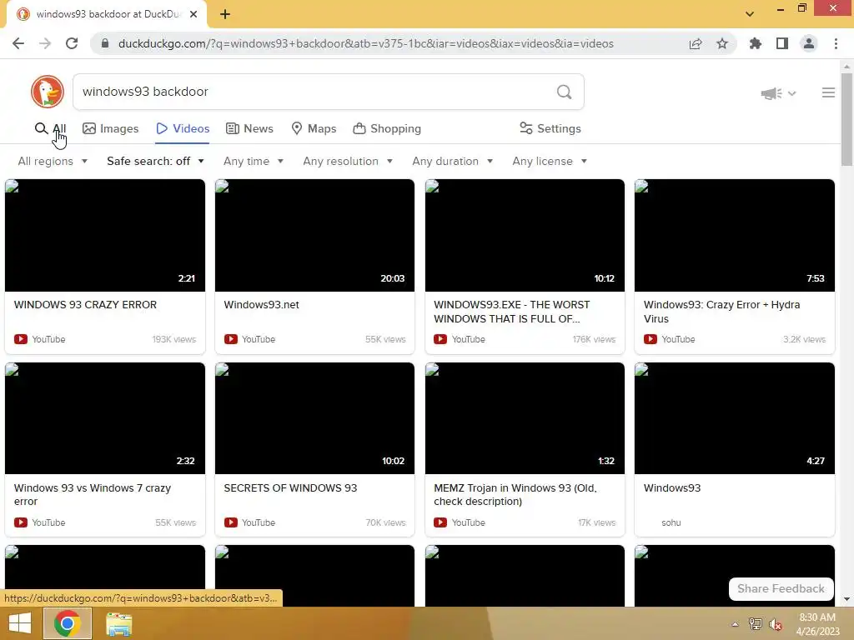Viewport: 854px width, 640px height.
Task: Expand the Any duration filter
Action: pyautogui.click(x=453, y=161)
